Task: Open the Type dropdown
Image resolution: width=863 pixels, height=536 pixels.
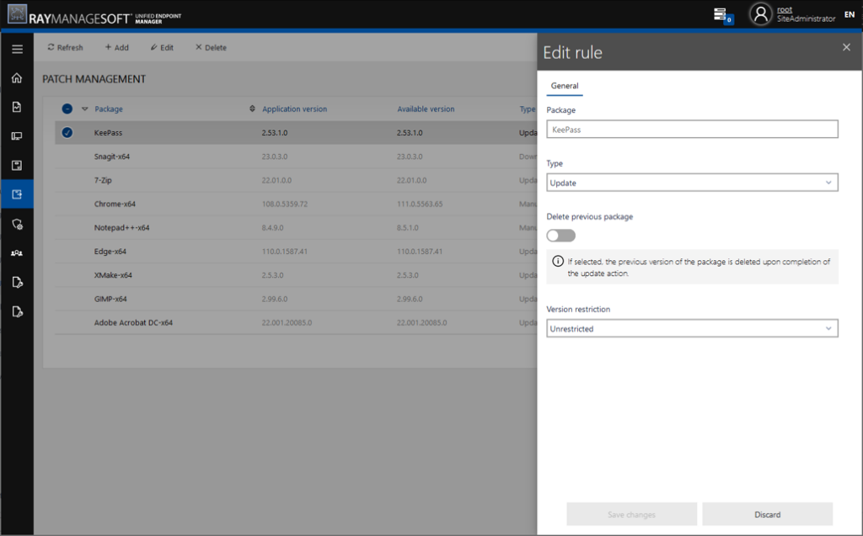Action: point(692,183)
